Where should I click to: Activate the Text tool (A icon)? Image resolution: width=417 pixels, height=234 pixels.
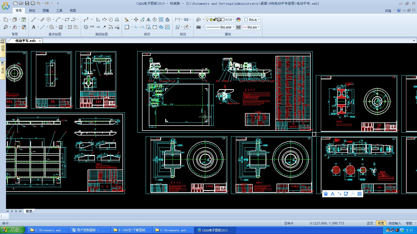[x=33, y=27]
